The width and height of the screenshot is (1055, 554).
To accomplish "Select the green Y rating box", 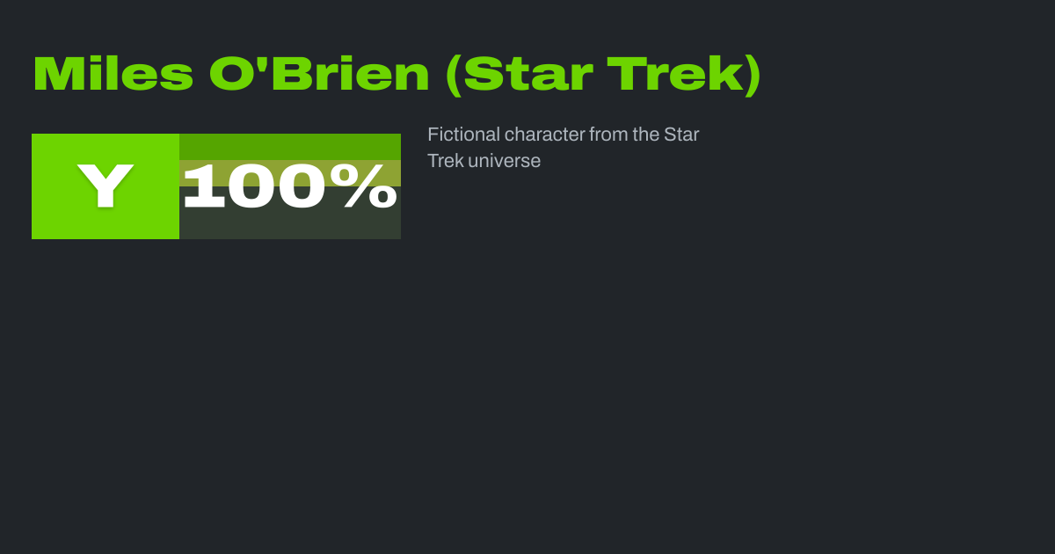I will 105,186.
